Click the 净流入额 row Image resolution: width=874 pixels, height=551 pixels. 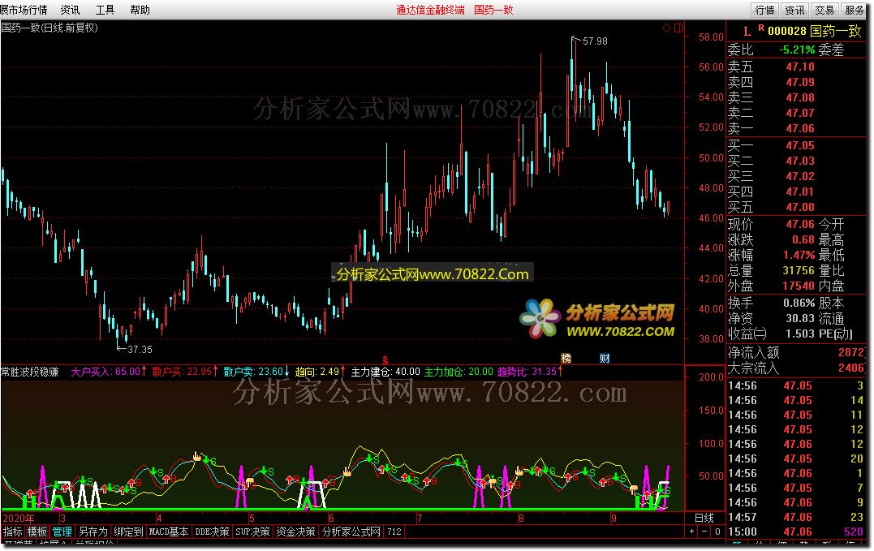click(x=796, y=353)
